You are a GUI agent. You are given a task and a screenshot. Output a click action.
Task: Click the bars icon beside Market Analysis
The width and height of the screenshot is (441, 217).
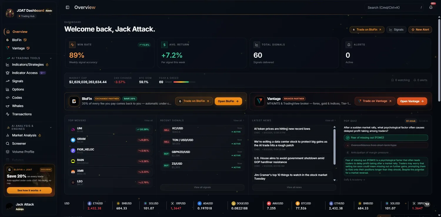coord(8,135)
